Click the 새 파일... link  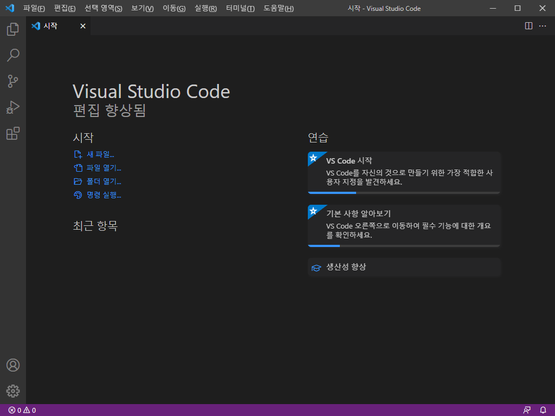(x=100, y=154)
